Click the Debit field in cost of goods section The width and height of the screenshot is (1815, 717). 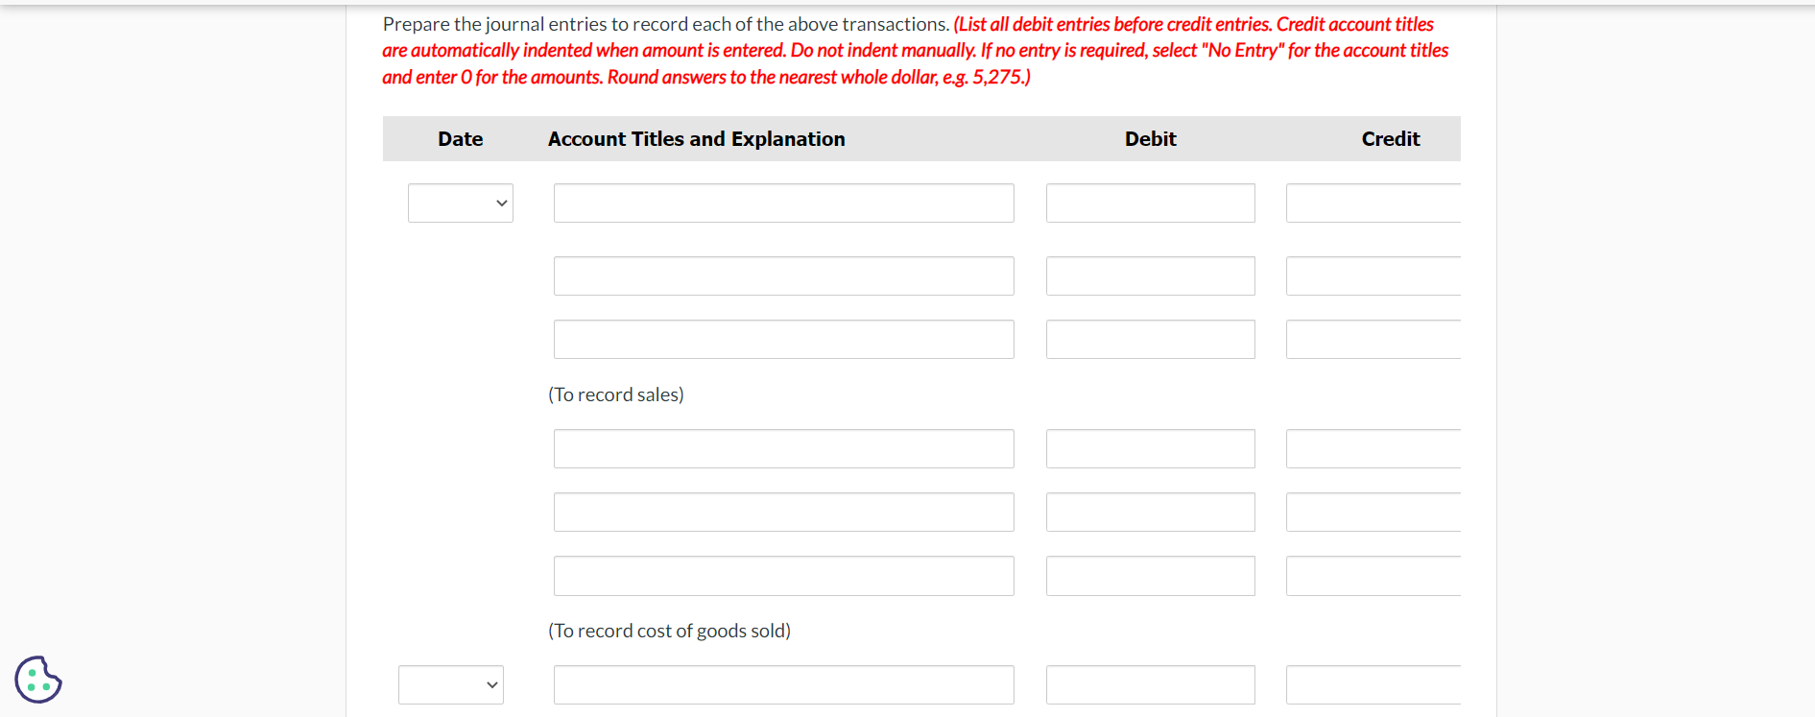tap(1150, 448)
